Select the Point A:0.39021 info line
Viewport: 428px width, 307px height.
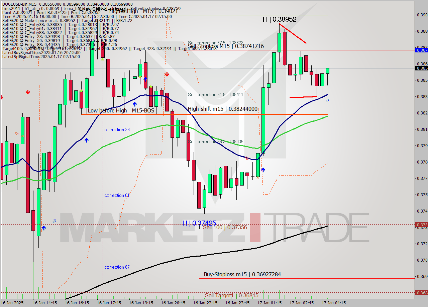51,12
